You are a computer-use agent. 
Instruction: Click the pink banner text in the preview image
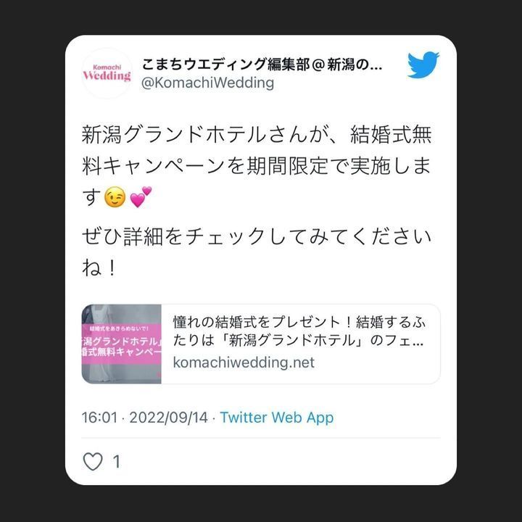click(122, 344)
